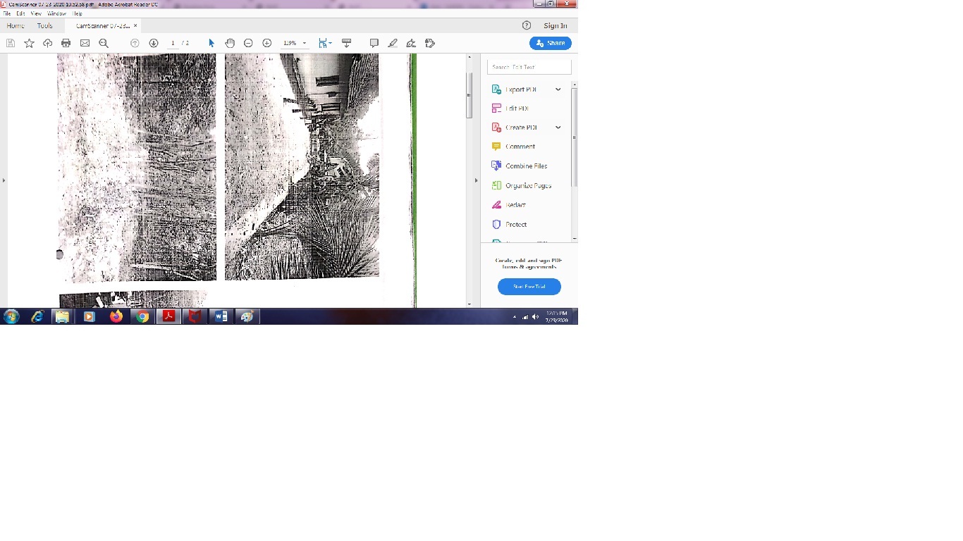Click the Share button
963x541 pixels.
coord(551,43)
